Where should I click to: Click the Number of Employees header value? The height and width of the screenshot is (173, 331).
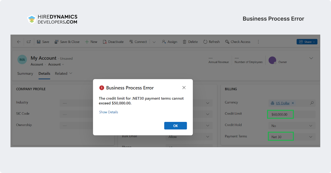(x=237, y=58)
